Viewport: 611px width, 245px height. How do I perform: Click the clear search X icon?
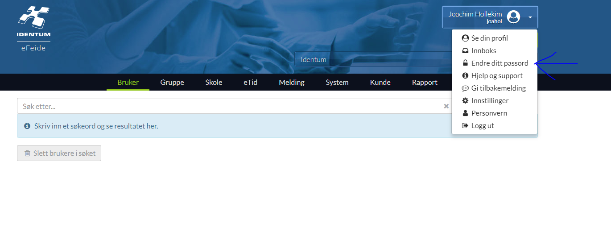pos(446,106)
